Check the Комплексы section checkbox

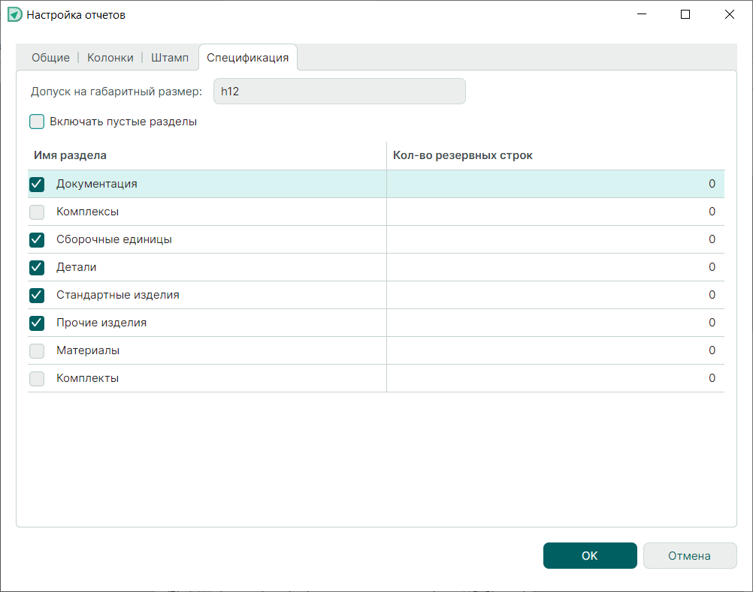[37, 212]
